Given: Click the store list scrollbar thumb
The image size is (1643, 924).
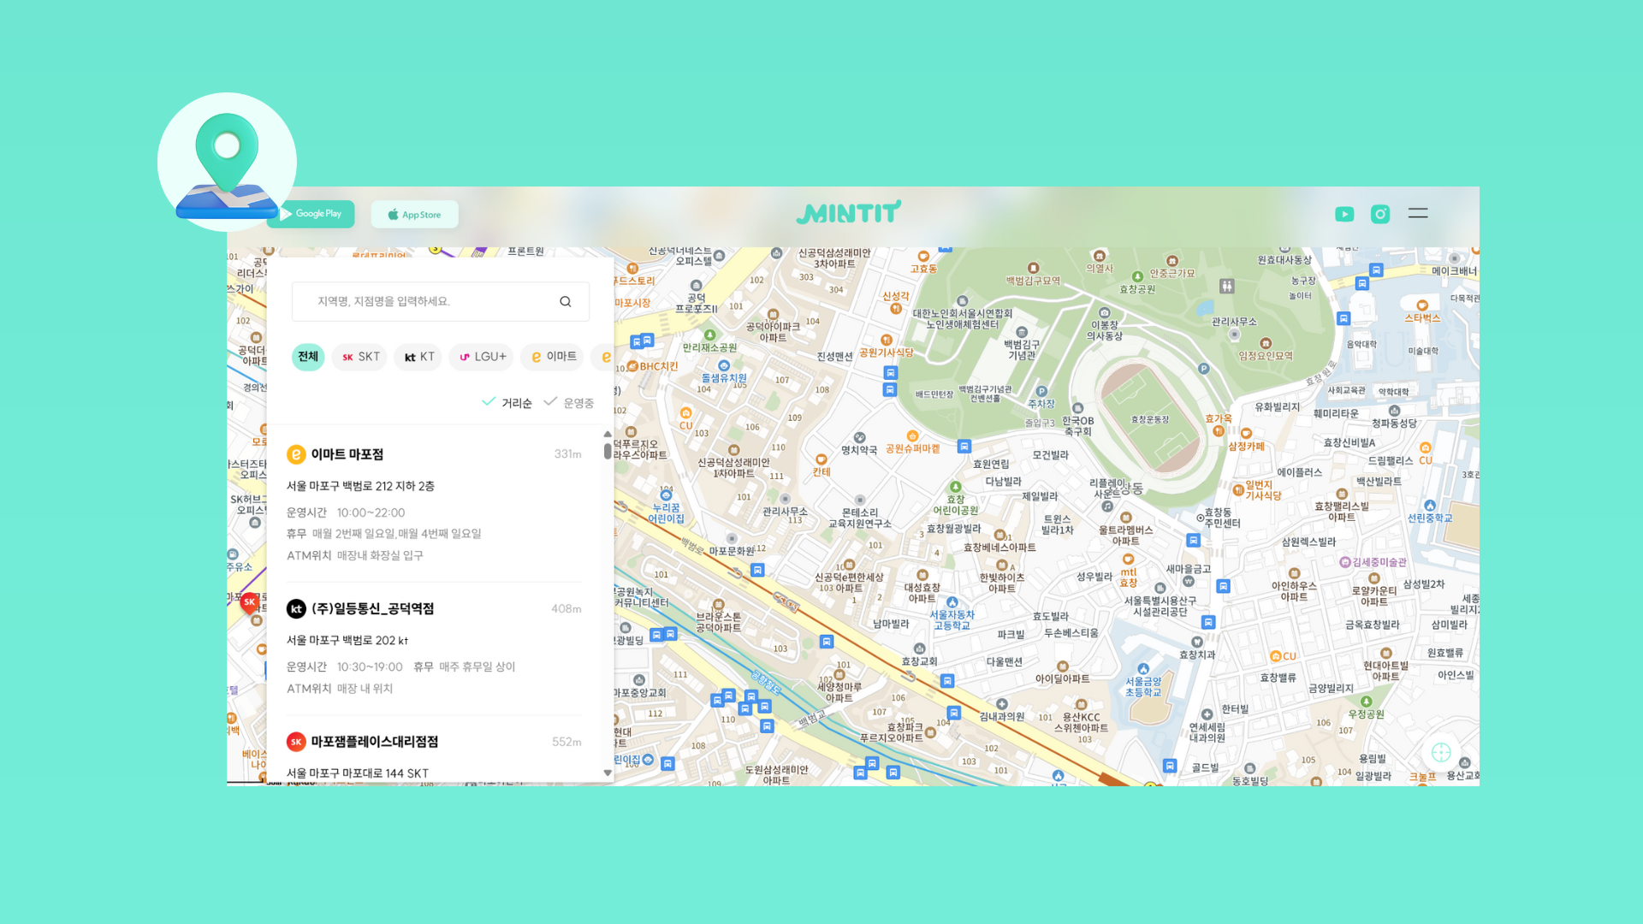Looking at the screenshot, I should point(608,450).
